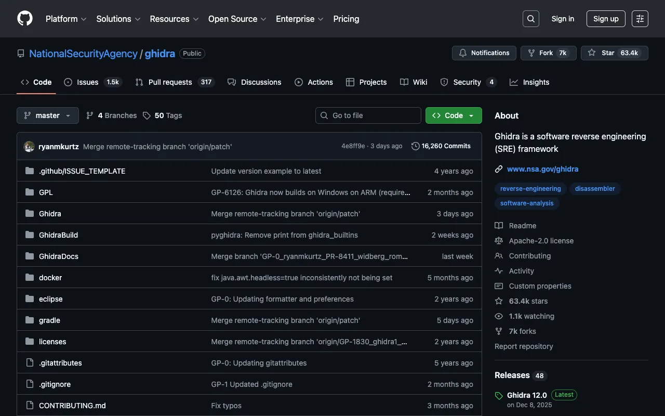
Task: Click the fork icon on the Fork button
Action: (x=531, y=53)
